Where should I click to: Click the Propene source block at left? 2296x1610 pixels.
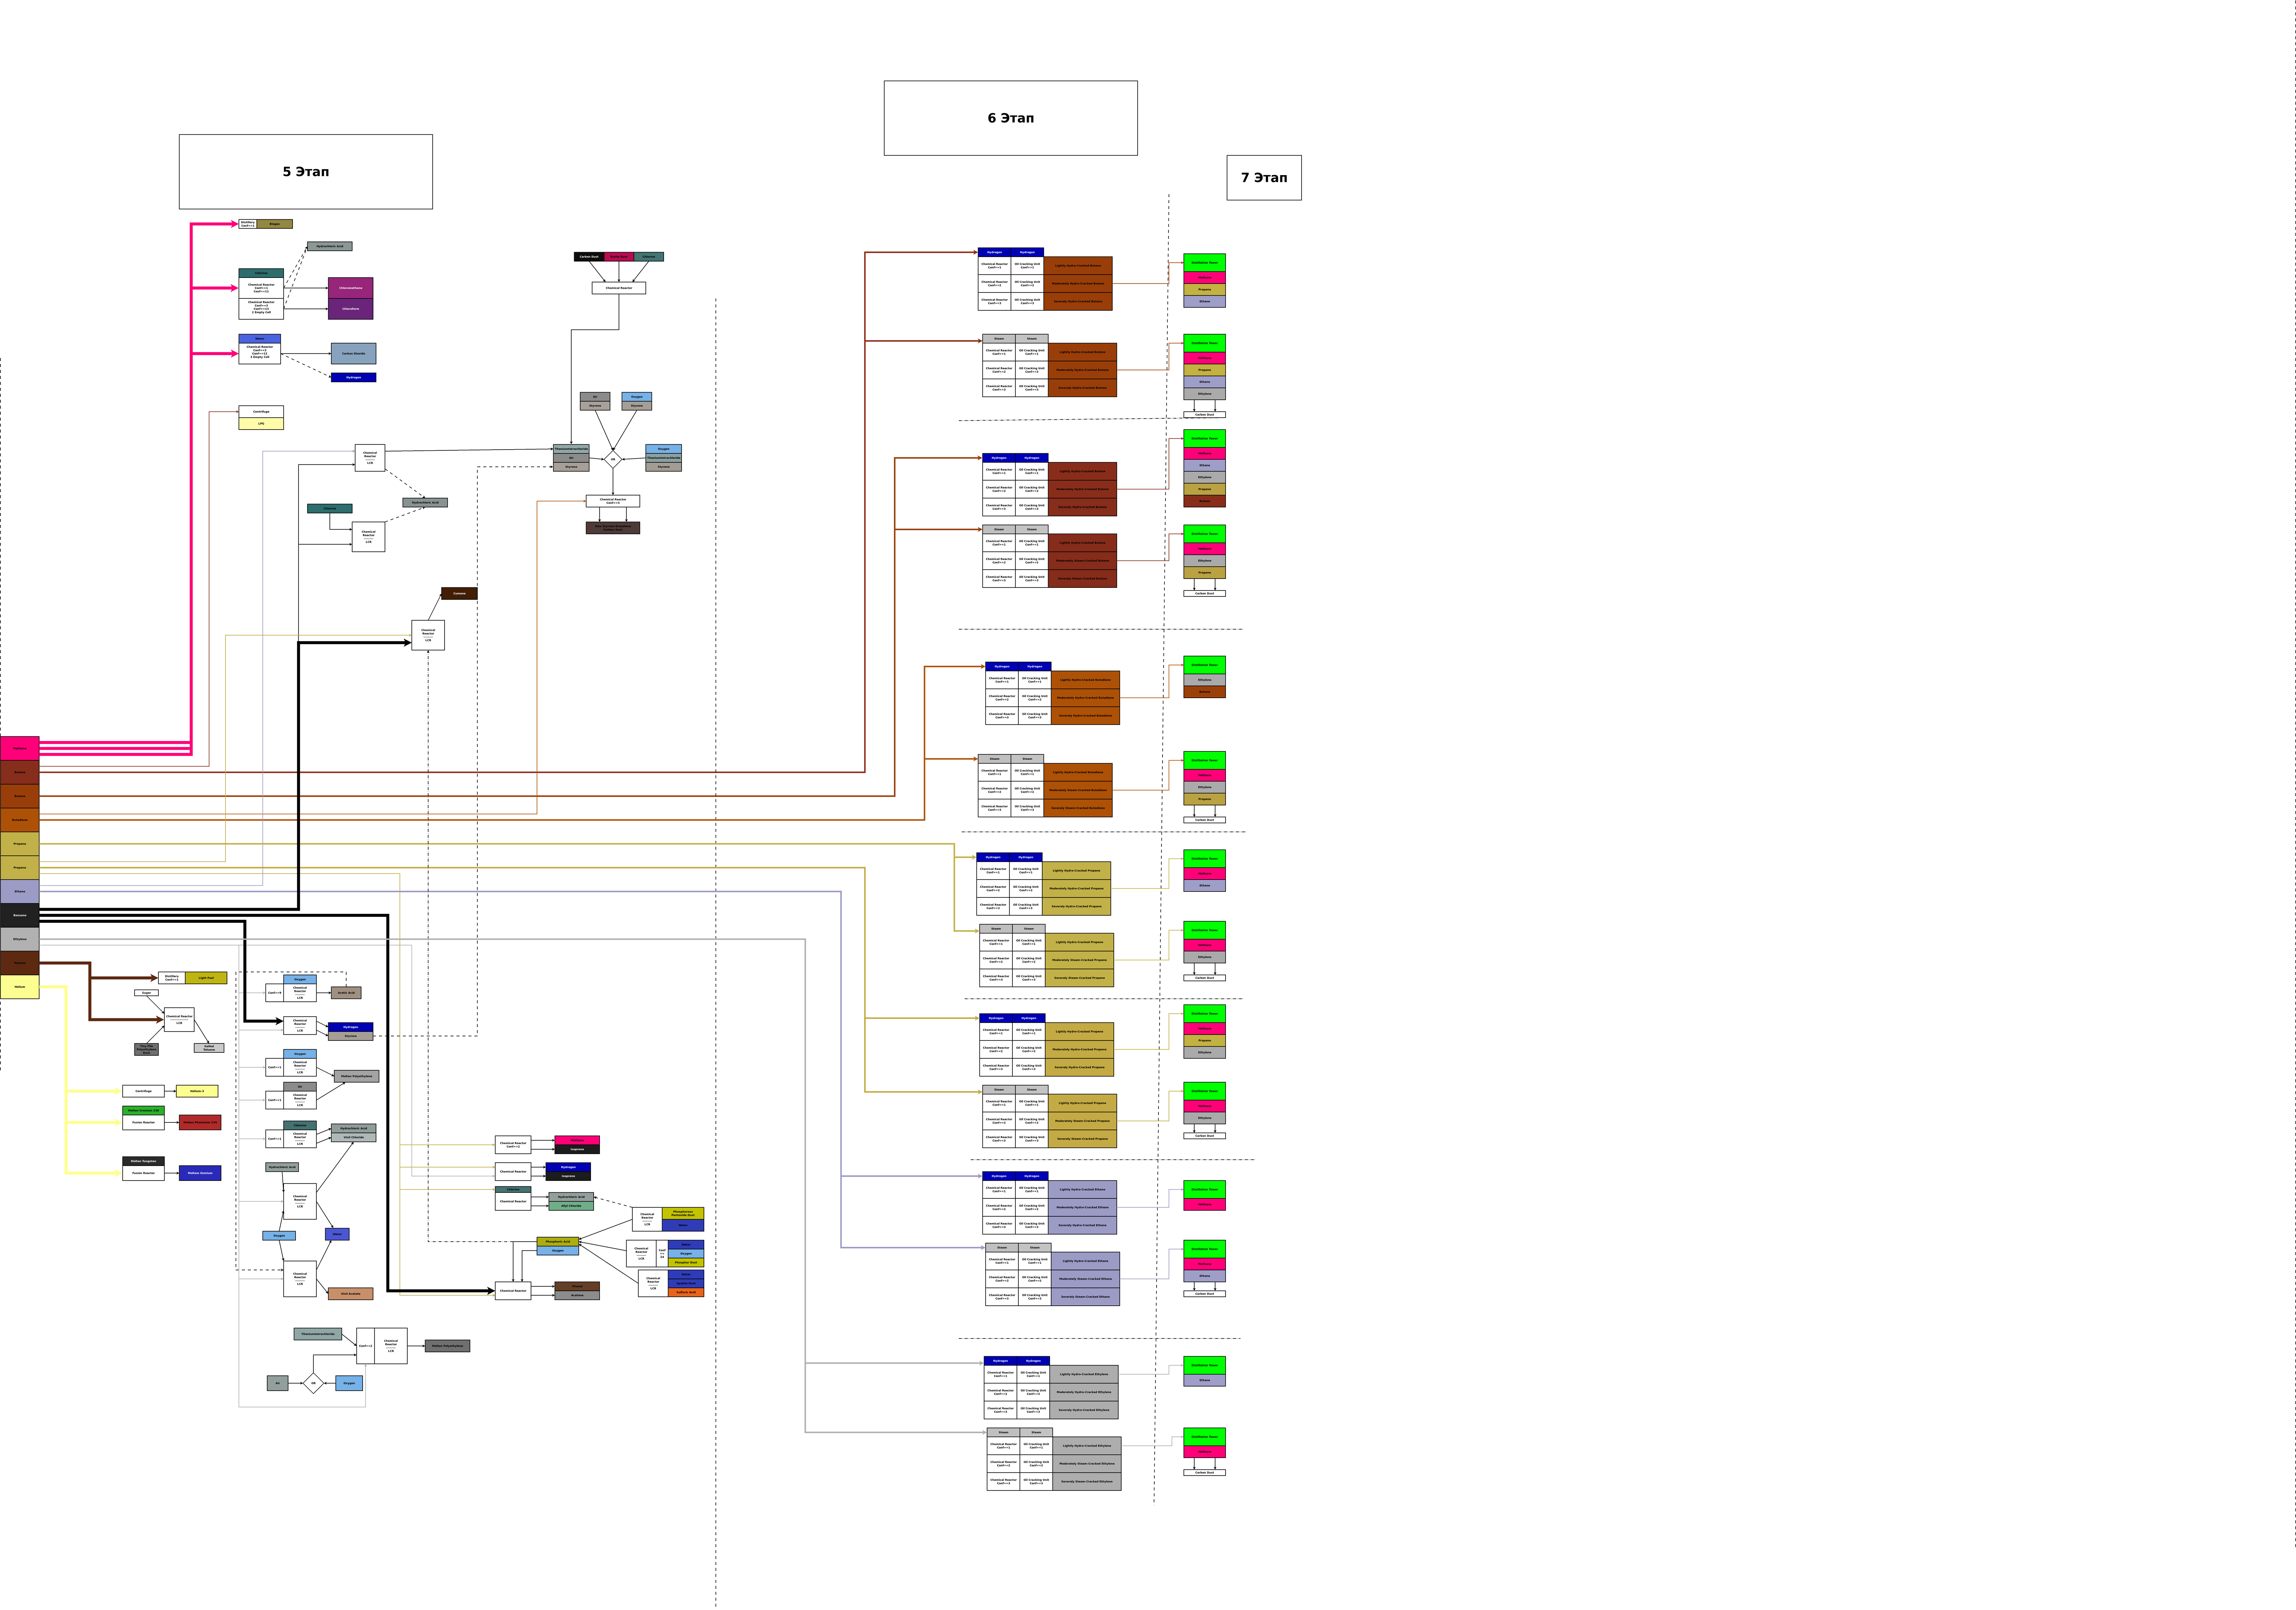(20, 868)
